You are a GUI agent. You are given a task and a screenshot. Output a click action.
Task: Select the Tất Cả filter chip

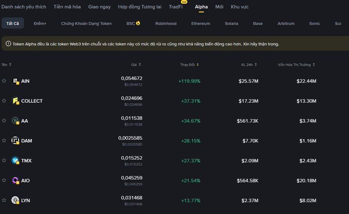pos(13,24)
